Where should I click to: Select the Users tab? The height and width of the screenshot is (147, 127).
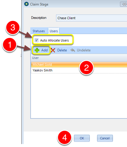[x=54, y=31]
